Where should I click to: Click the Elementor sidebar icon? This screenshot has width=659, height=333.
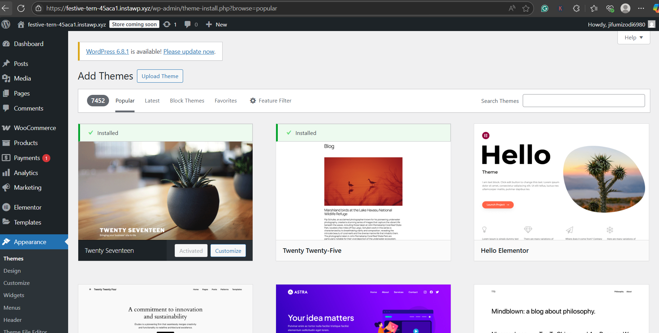click(6, 207)
